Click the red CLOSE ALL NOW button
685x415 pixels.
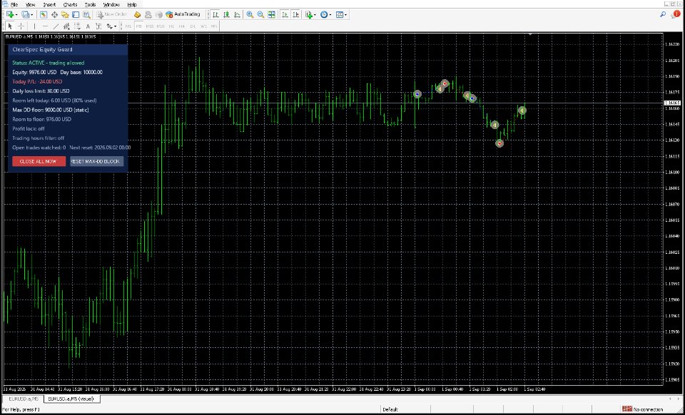[39, 161]
